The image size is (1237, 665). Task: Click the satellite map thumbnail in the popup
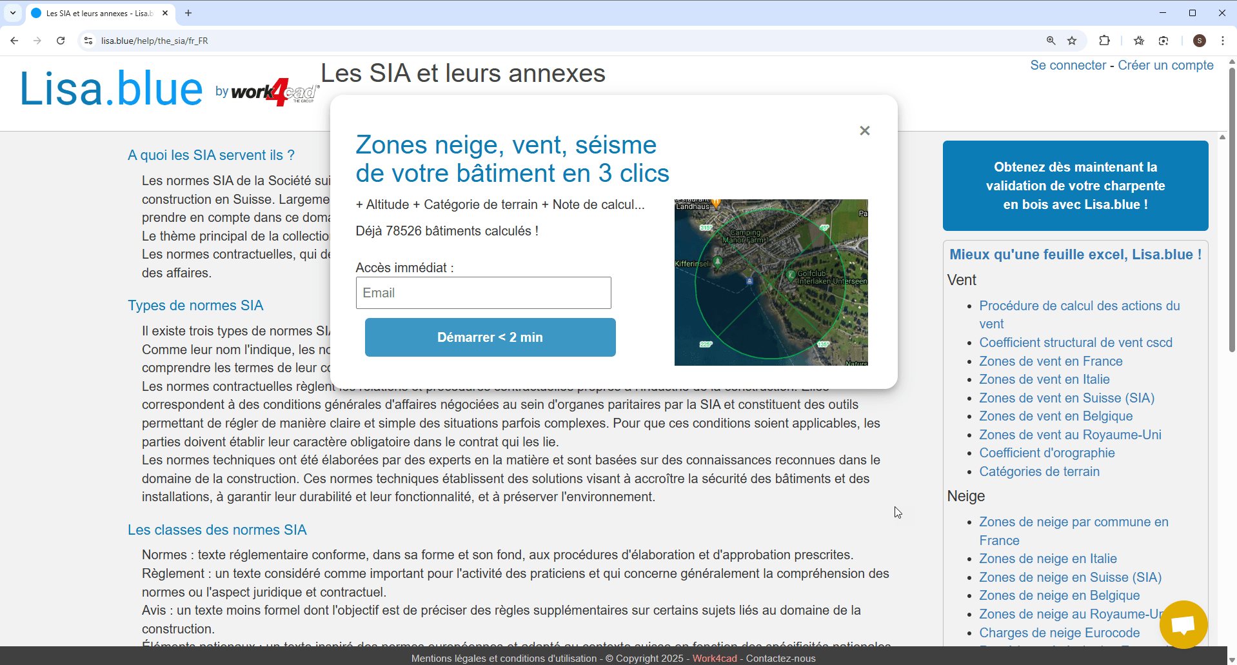click(x=771, y=283)
